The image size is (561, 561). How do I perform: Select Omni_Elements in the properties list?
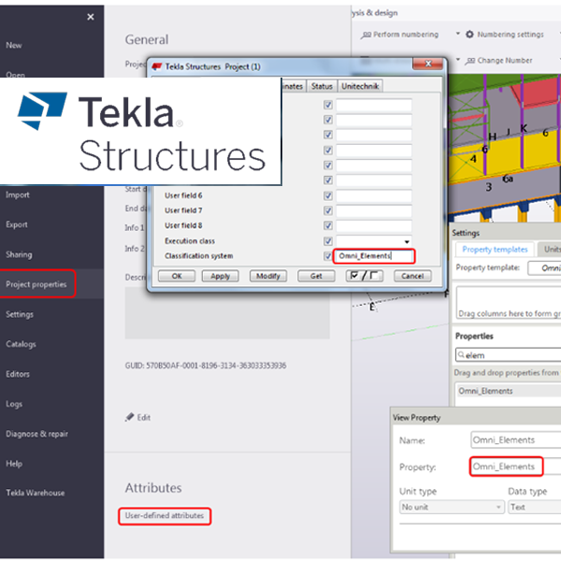point(508,391)
